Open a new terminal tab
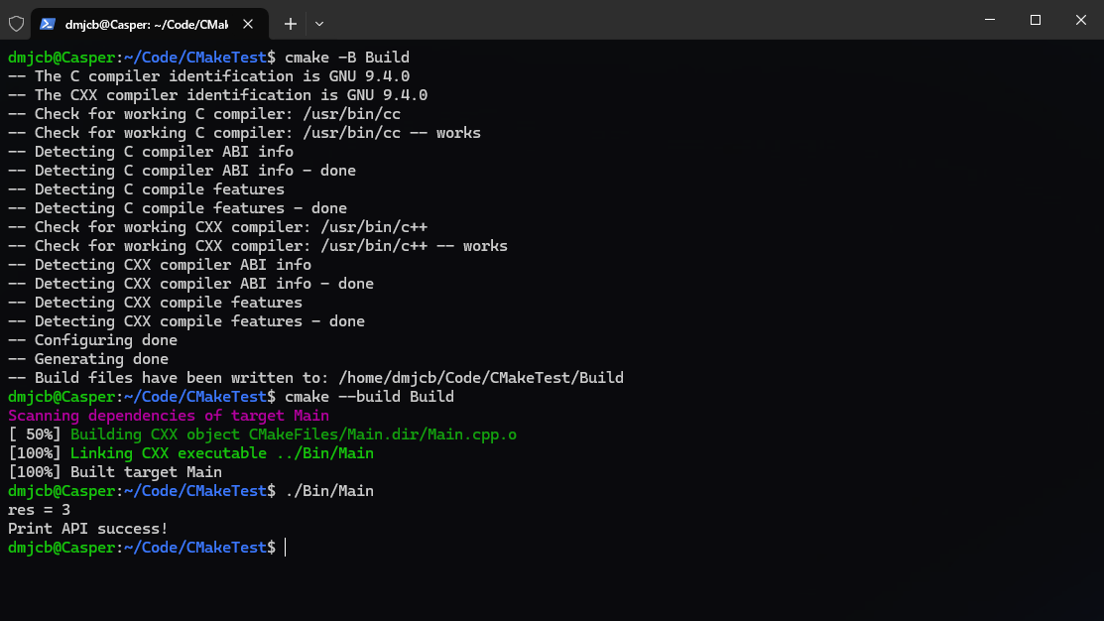1104x621 pixels. [x=290, y=24]
